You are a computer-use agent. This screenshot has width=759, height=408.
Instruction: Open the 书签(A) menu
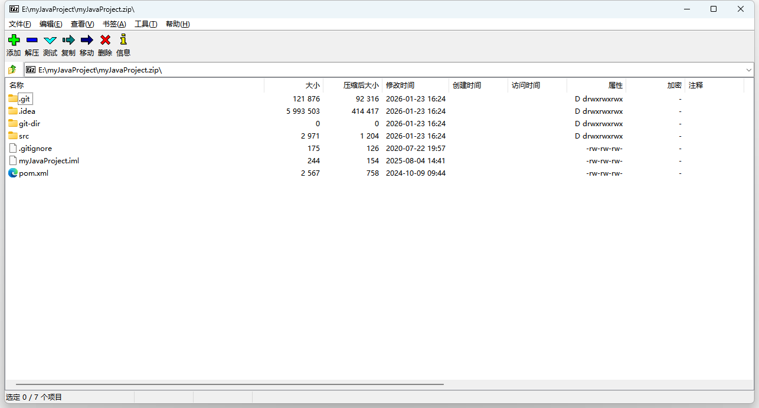coord(114,24)
